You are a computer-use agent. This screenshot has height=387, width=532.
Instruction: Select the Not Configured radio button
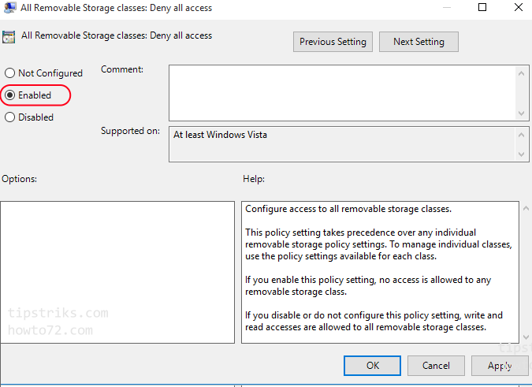(x=9, y=73)
